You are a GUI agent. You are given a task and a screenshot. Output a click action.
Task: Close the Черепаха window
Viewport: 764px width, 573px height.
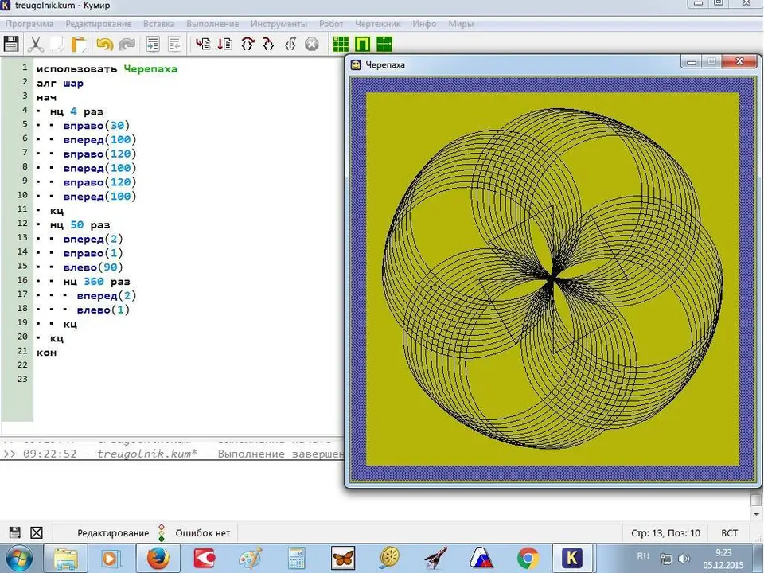(x=739, y=61)
